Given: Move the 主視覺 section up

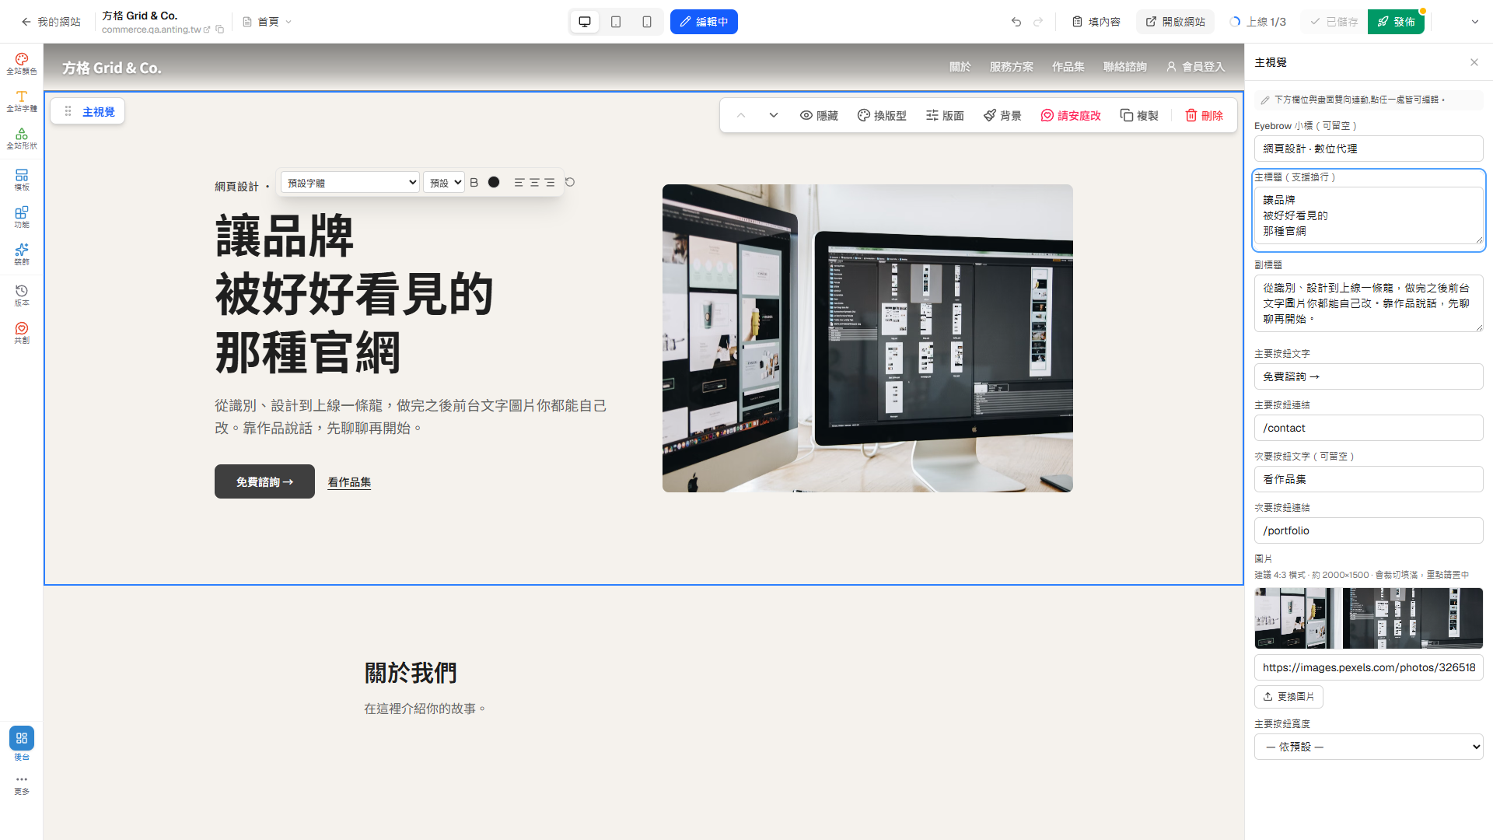Looking at the screenshot, I should 741,115.
